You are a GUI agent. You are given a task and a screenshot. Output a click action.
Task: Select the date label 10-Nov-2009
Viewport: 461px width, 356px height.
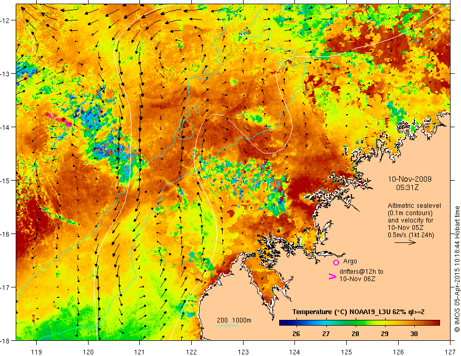coord(410,179)
